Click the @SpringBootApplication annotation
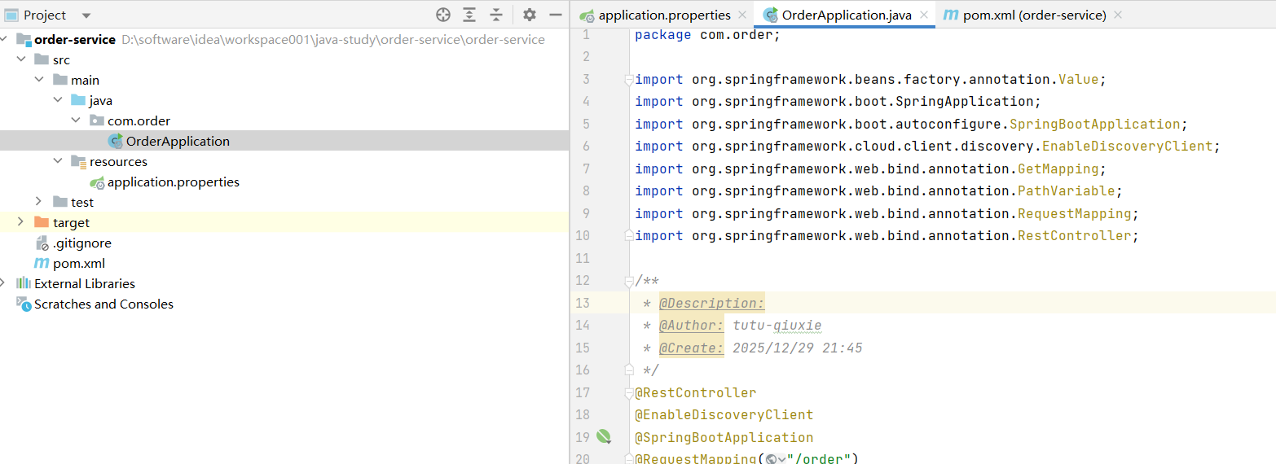The height and width of the screenshot is (464, 1276). 724,437
